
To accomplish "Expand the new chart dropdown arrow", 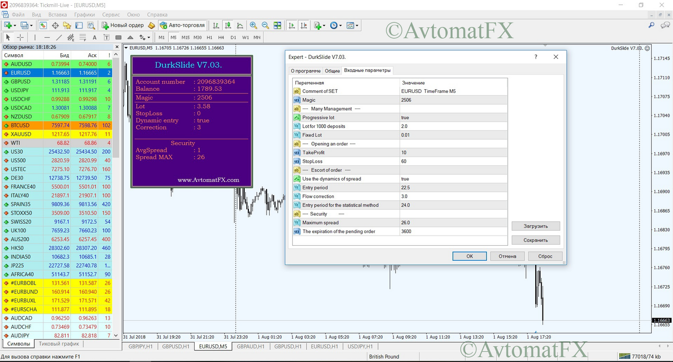I will 15,25.
